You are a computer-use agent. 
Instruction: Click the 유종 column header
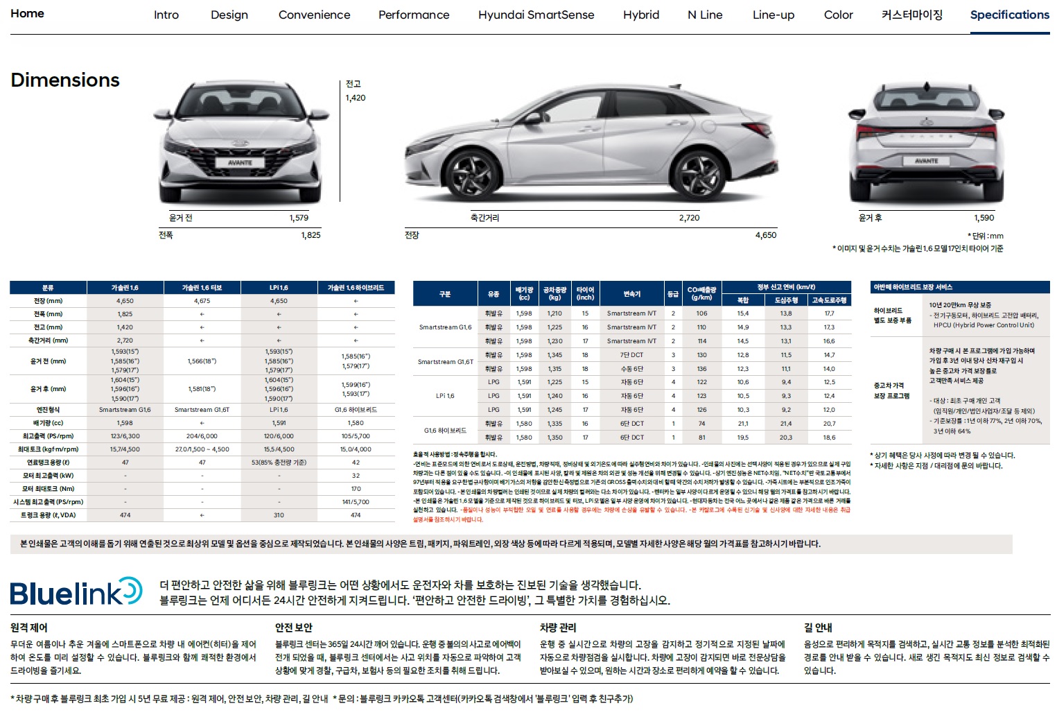[493, 294]
